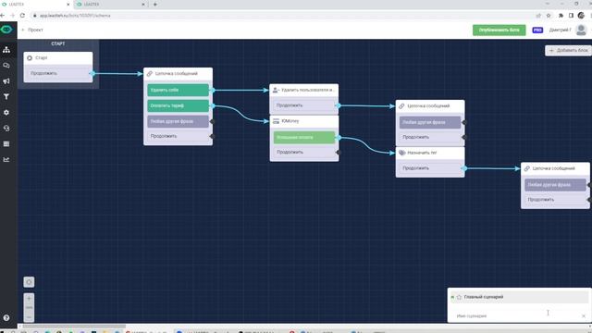The image size is (592, 333).
Task: Select the first Цепочка сообщений block header
Action: (x=178, y=74)
